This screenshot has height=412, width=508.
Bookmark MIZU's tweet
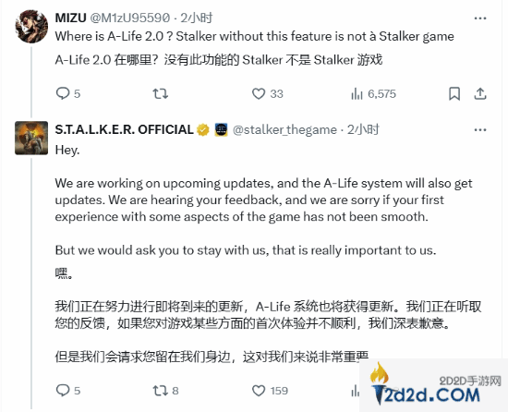point(454,94)
